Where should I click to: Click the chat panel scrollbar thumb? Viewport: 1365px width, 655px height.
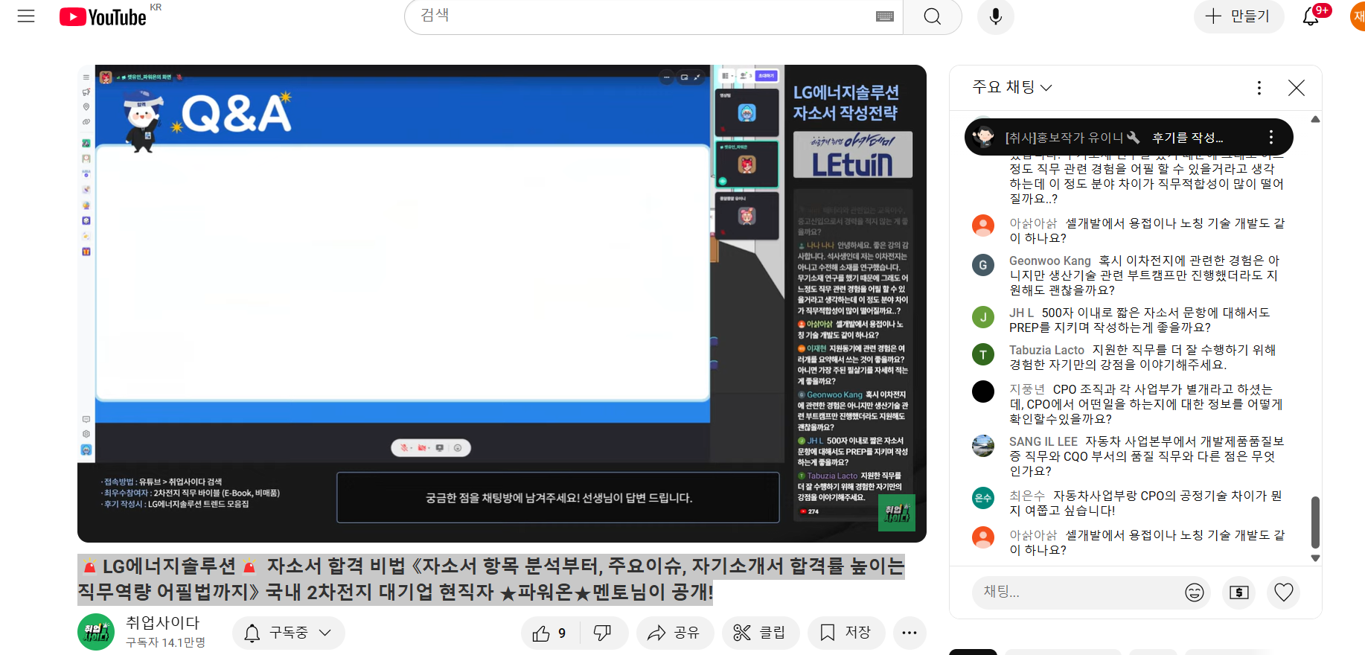1315,522
